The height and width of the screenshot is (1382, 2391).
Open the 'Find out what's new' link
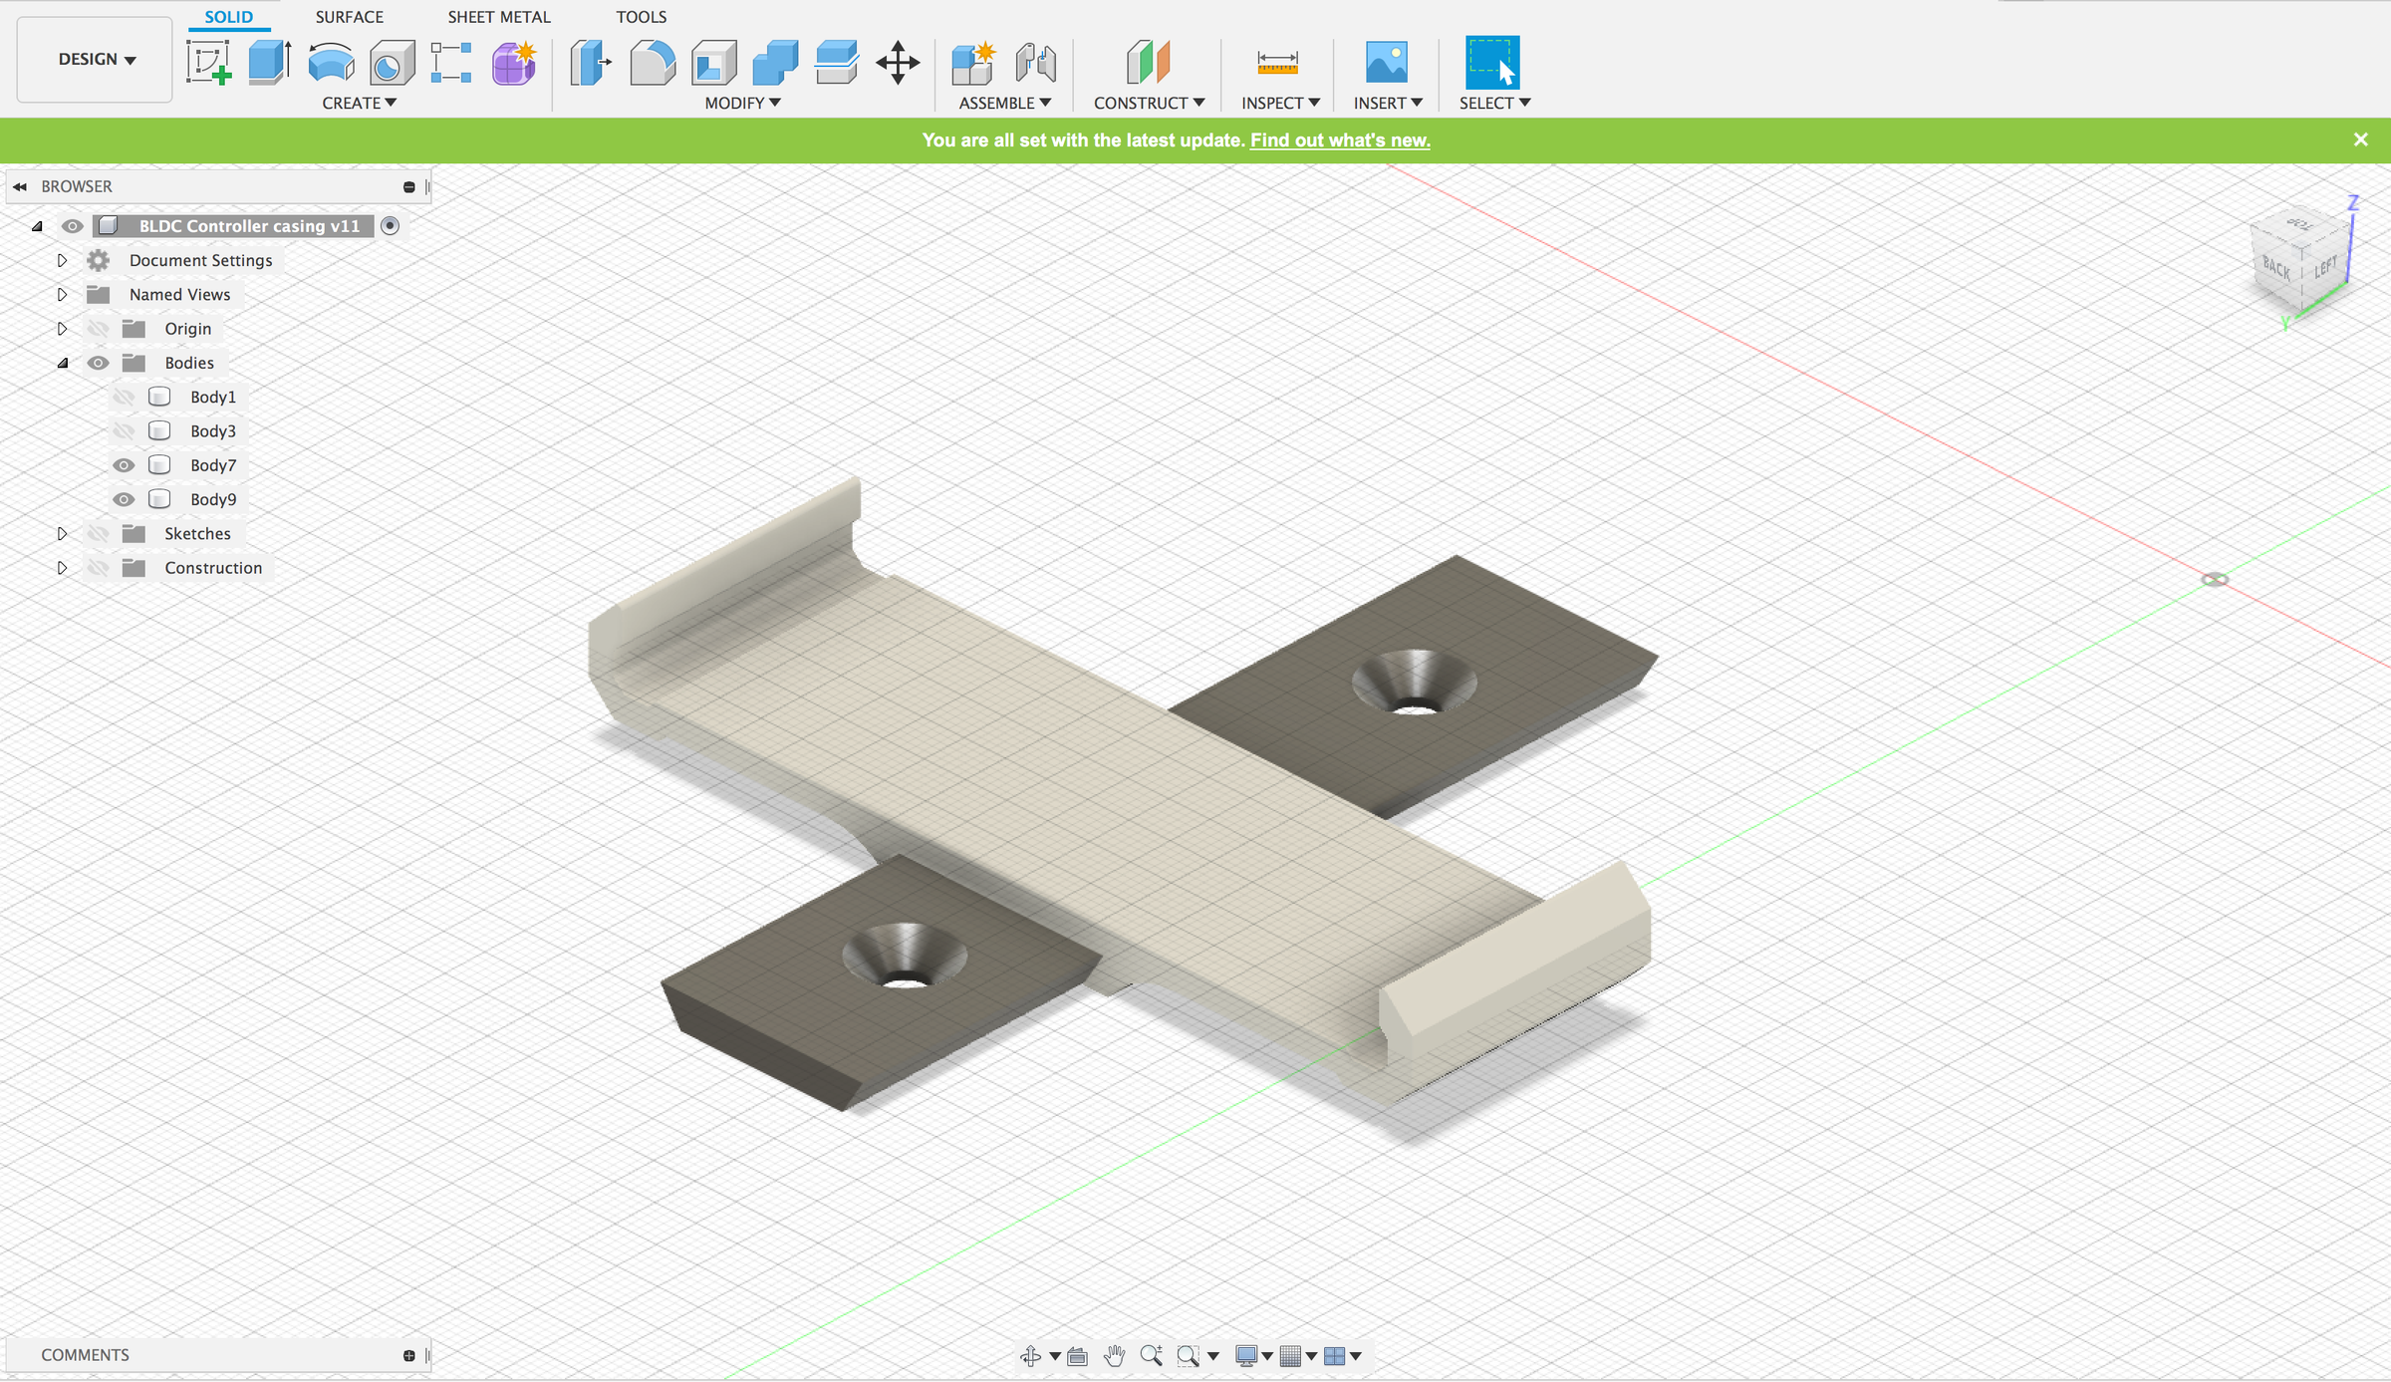pos(1340,140)
